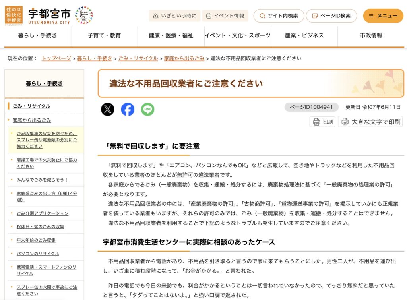Share page via Facebook icon
The image size is (407, 300).
[128, 109]
